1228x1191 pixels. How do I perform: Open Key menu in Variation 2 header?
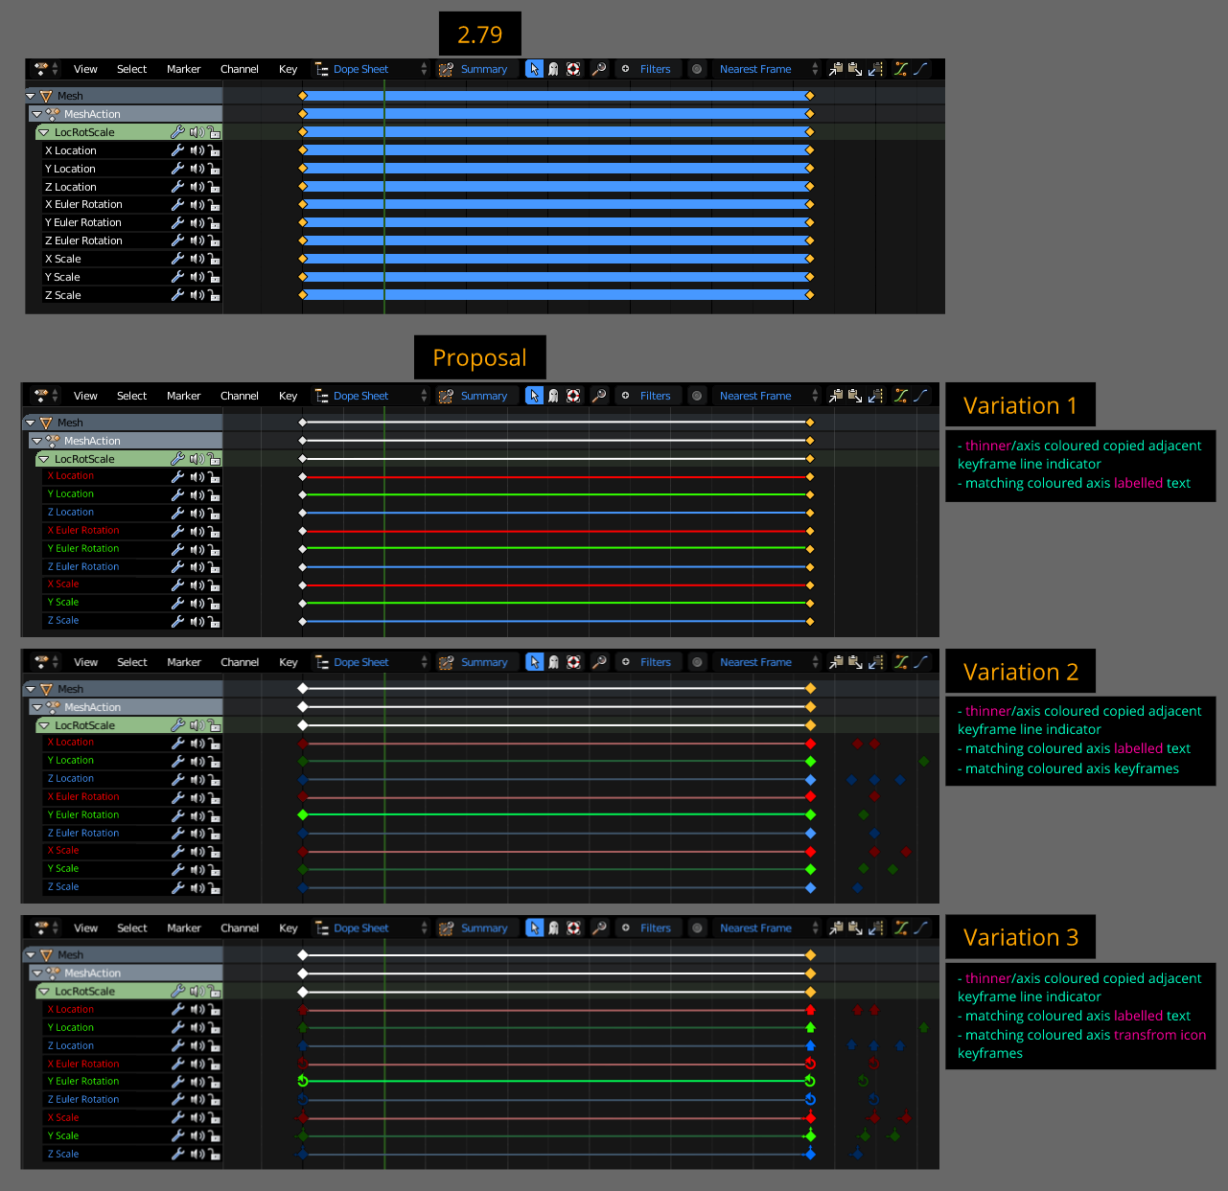(288, 662)
